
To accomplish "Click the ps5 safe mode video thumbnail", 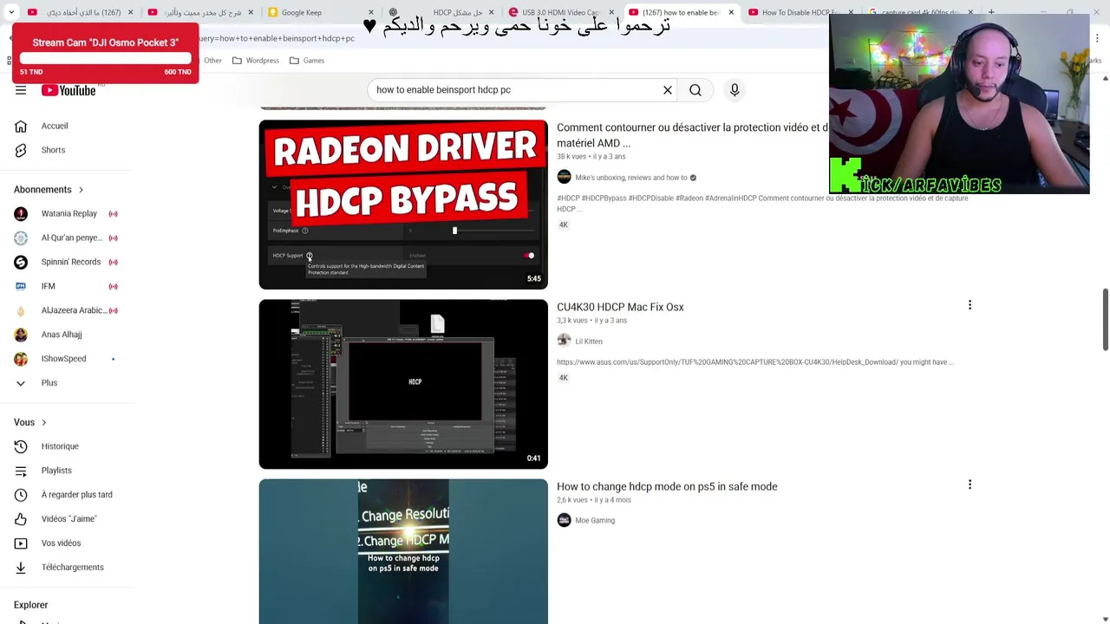I will pyautogui.click(x=403, y=551).
